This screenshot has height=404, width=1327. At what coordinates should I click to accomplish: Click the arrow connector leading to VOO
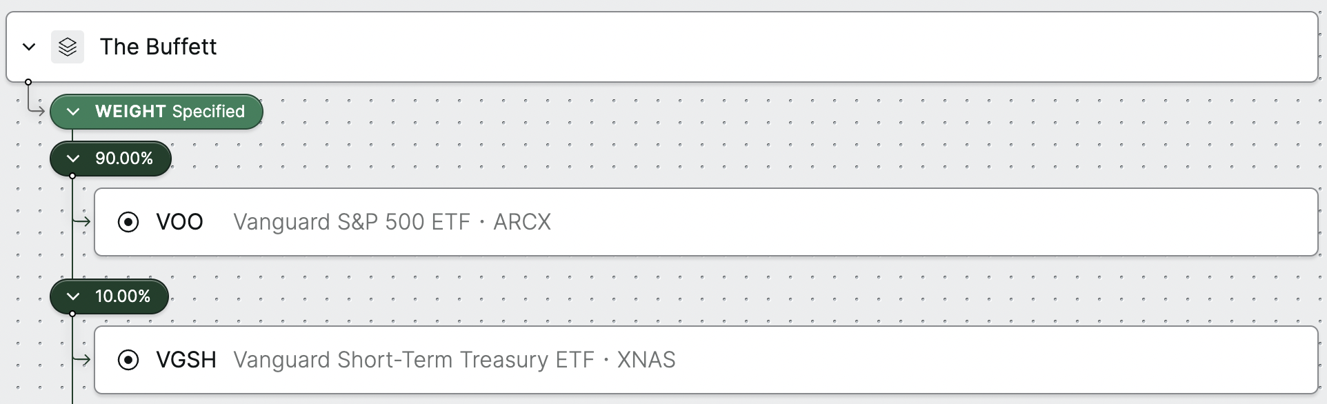tap(82, 222)
